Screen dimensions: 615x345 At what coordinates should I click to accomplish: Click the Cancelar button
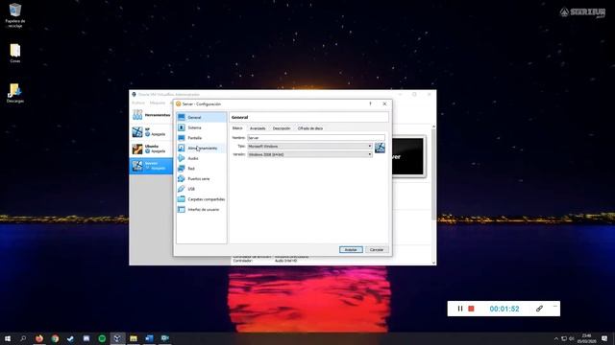(377, 249)
